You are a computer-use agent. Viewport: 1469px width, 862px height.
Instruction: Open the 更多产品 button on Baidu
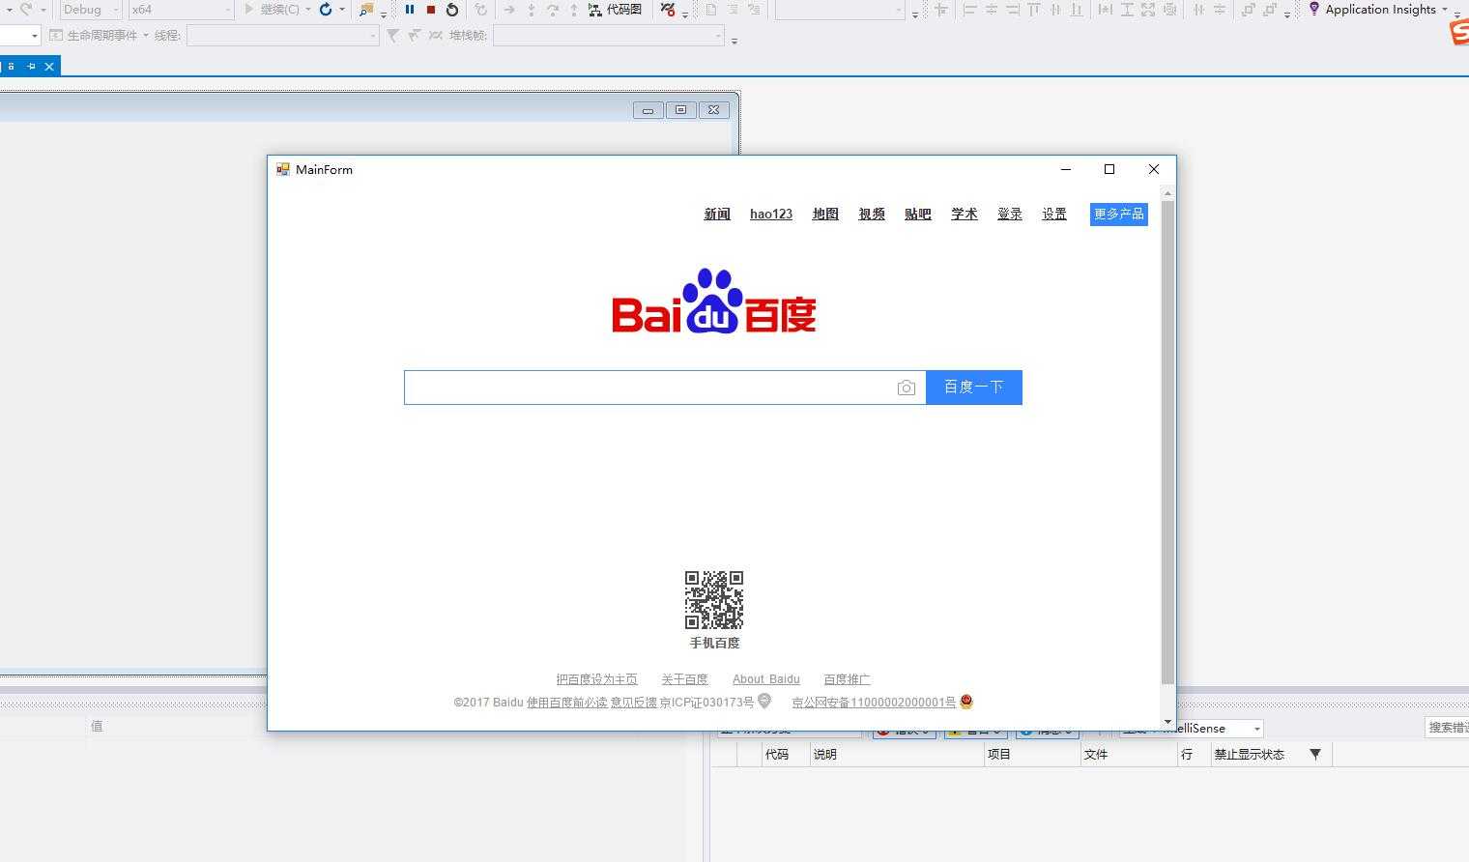[x=1119, y=215]
